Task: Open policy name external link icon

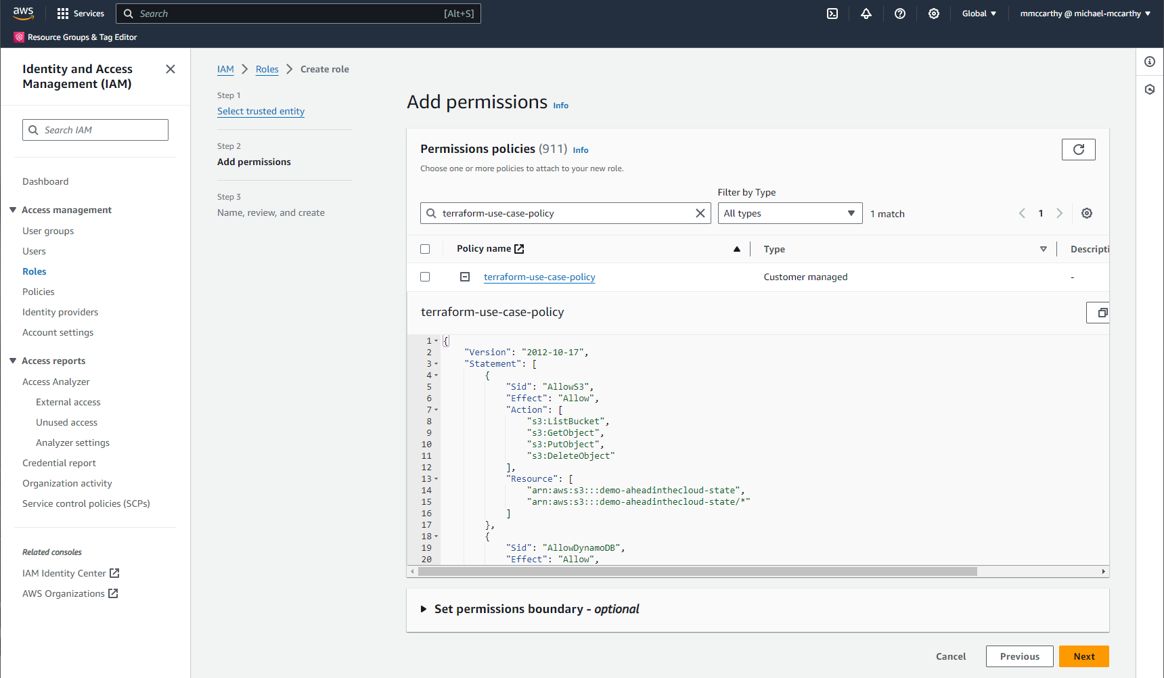Action: [519, 249]
